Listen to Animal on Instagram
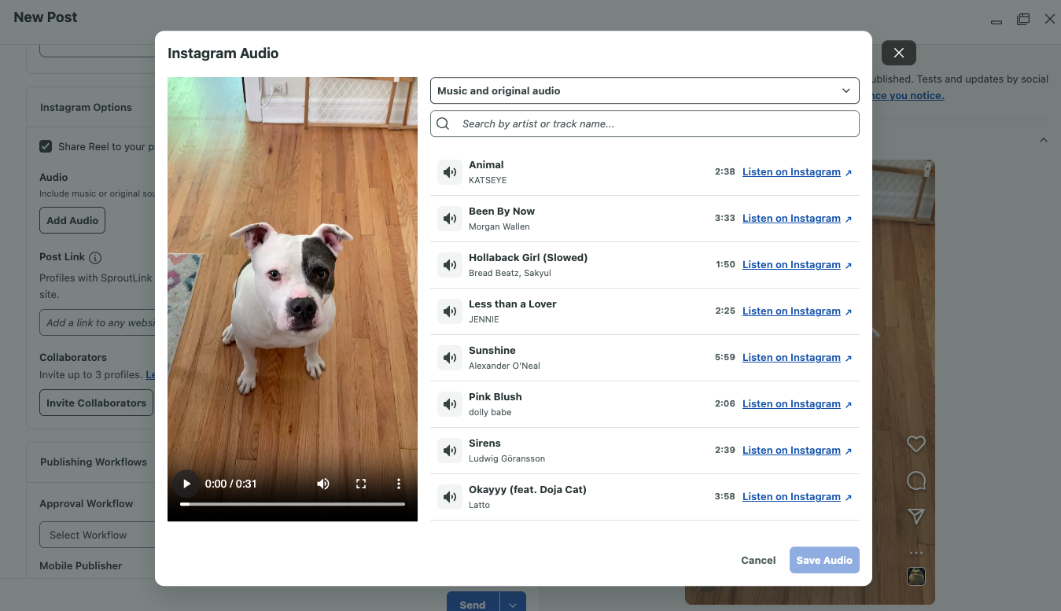Screen dimensions: 1061x611 pyautogui.click(x=791, y=172)
